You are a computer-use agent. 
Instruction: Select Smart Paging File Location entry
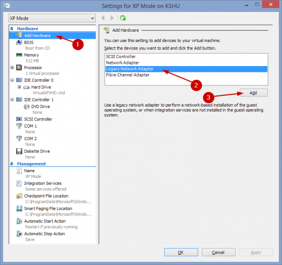(48, 208)
